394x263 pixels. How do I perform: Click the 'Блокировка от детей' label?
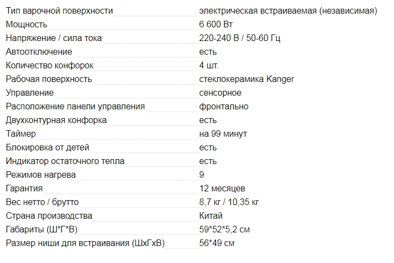47,147
